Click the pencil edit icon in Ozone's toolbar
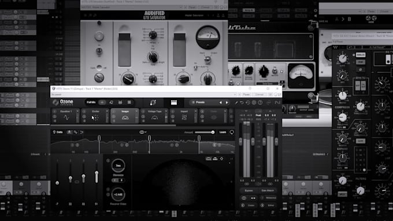This screenshot has height=221, width=393. point(236,103)
